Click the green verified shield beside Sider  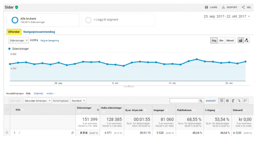coord(17,7)
